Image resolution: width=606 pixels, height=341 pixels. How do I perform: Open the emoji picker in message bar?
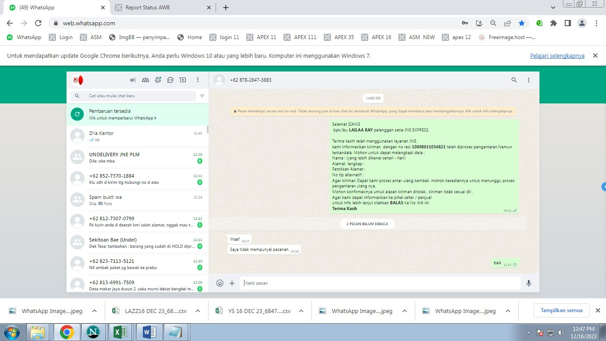pyautogui.click(x=220, y=283)
